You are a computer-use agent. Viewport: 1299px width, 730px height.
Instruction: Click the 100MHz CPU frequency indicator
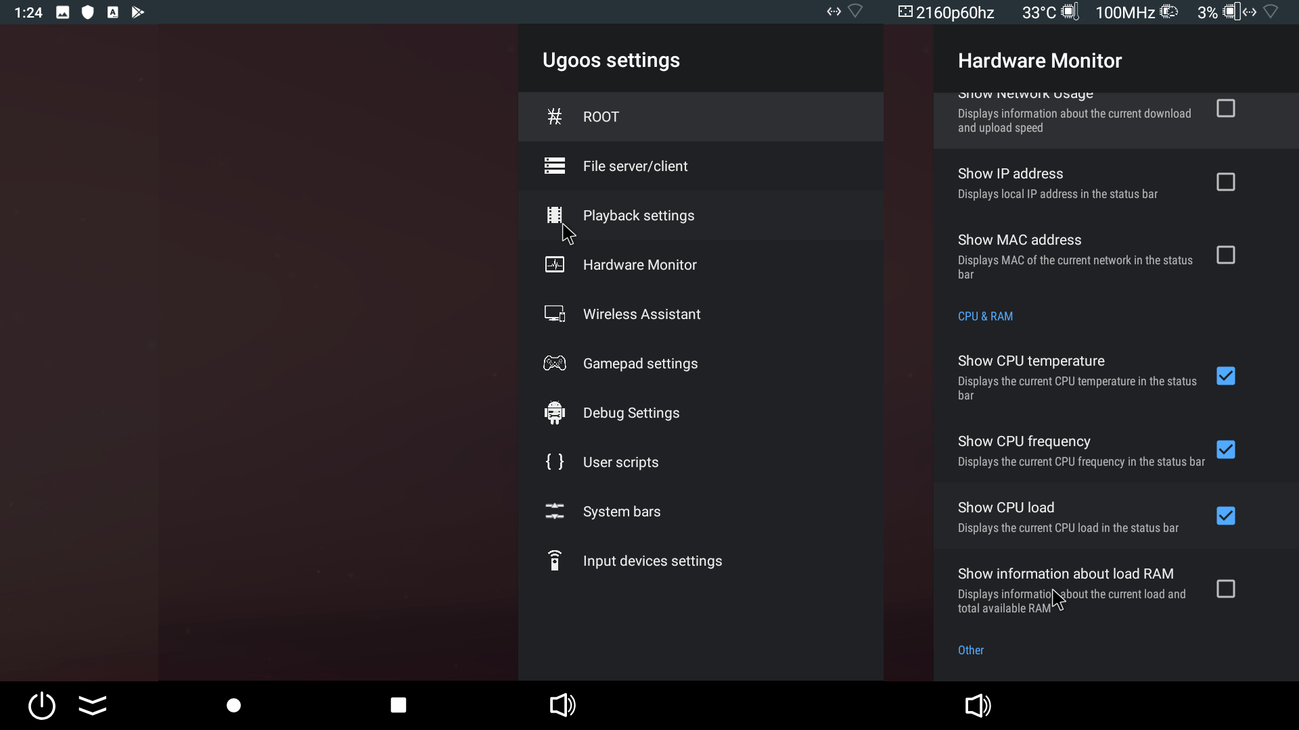coord(1137,12)
